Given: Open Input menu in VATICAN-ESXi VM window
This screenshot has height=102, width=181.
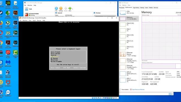Looking at the screenshot, I should pos(34,20).
